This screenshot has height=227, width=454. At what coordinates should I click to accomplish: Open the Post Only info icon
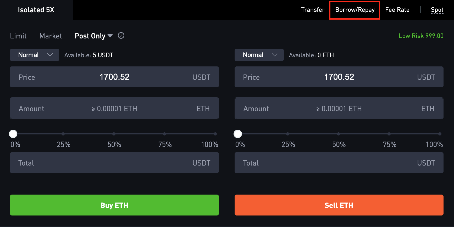click(x=121, y=36)
